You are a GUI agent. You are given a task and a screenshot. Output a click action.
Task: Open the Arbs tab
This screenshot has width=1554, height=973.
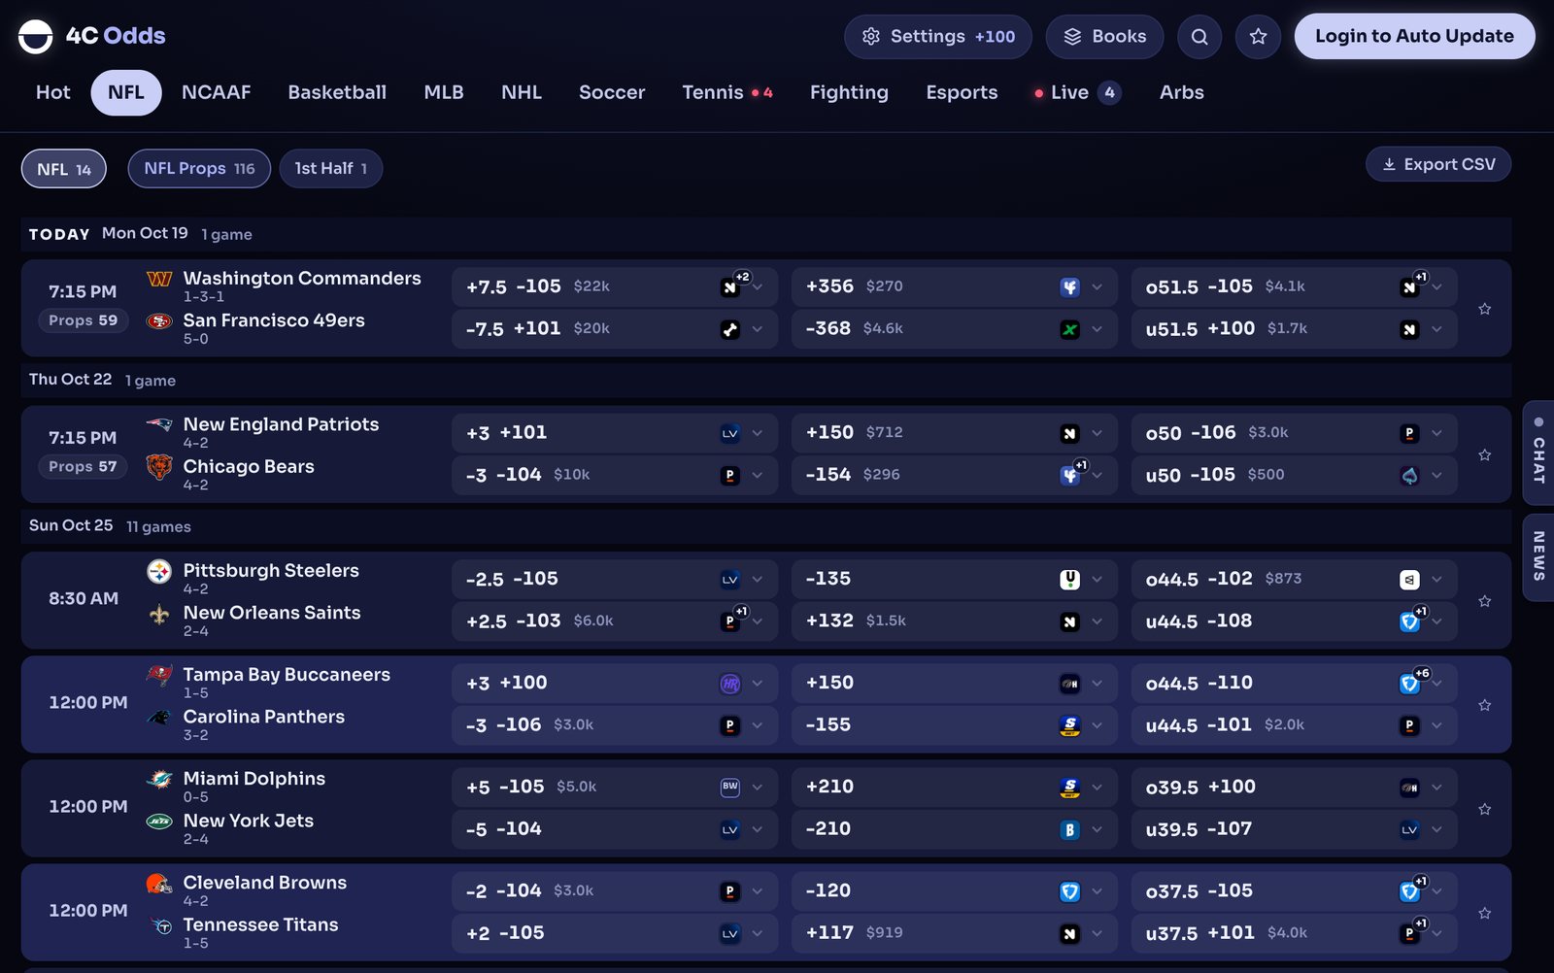coord(1182,92)
